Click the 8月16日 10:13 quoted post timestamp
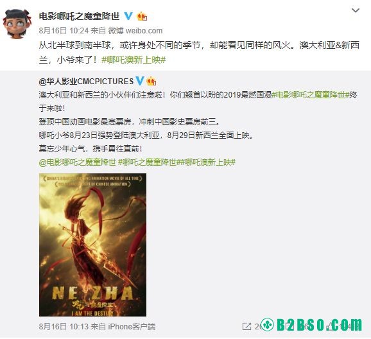The image size is (371, 339). click(64, 326)
